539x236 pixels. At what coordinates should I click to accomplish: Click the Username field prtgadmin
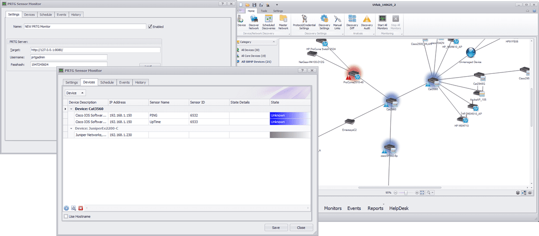[68, 57]
